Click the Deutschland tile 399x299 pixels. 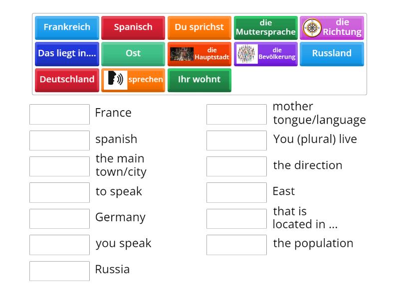point(67,80)
